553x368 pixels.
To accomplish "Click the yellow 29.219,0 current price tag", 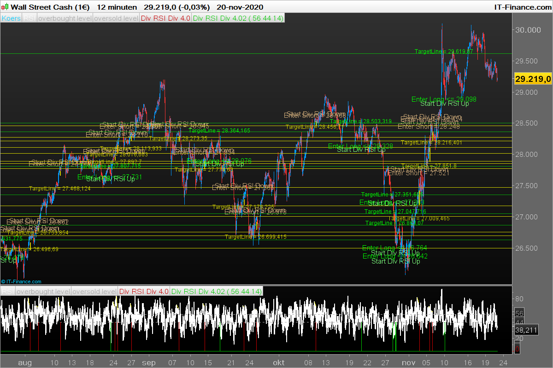I will (x=533, y=79).
